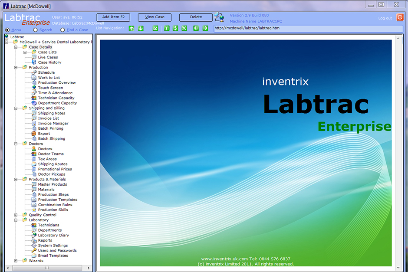Move up in list navigation
Image resolution: width=408 pixels, height=272 pixels.
(x=132, y=28)
